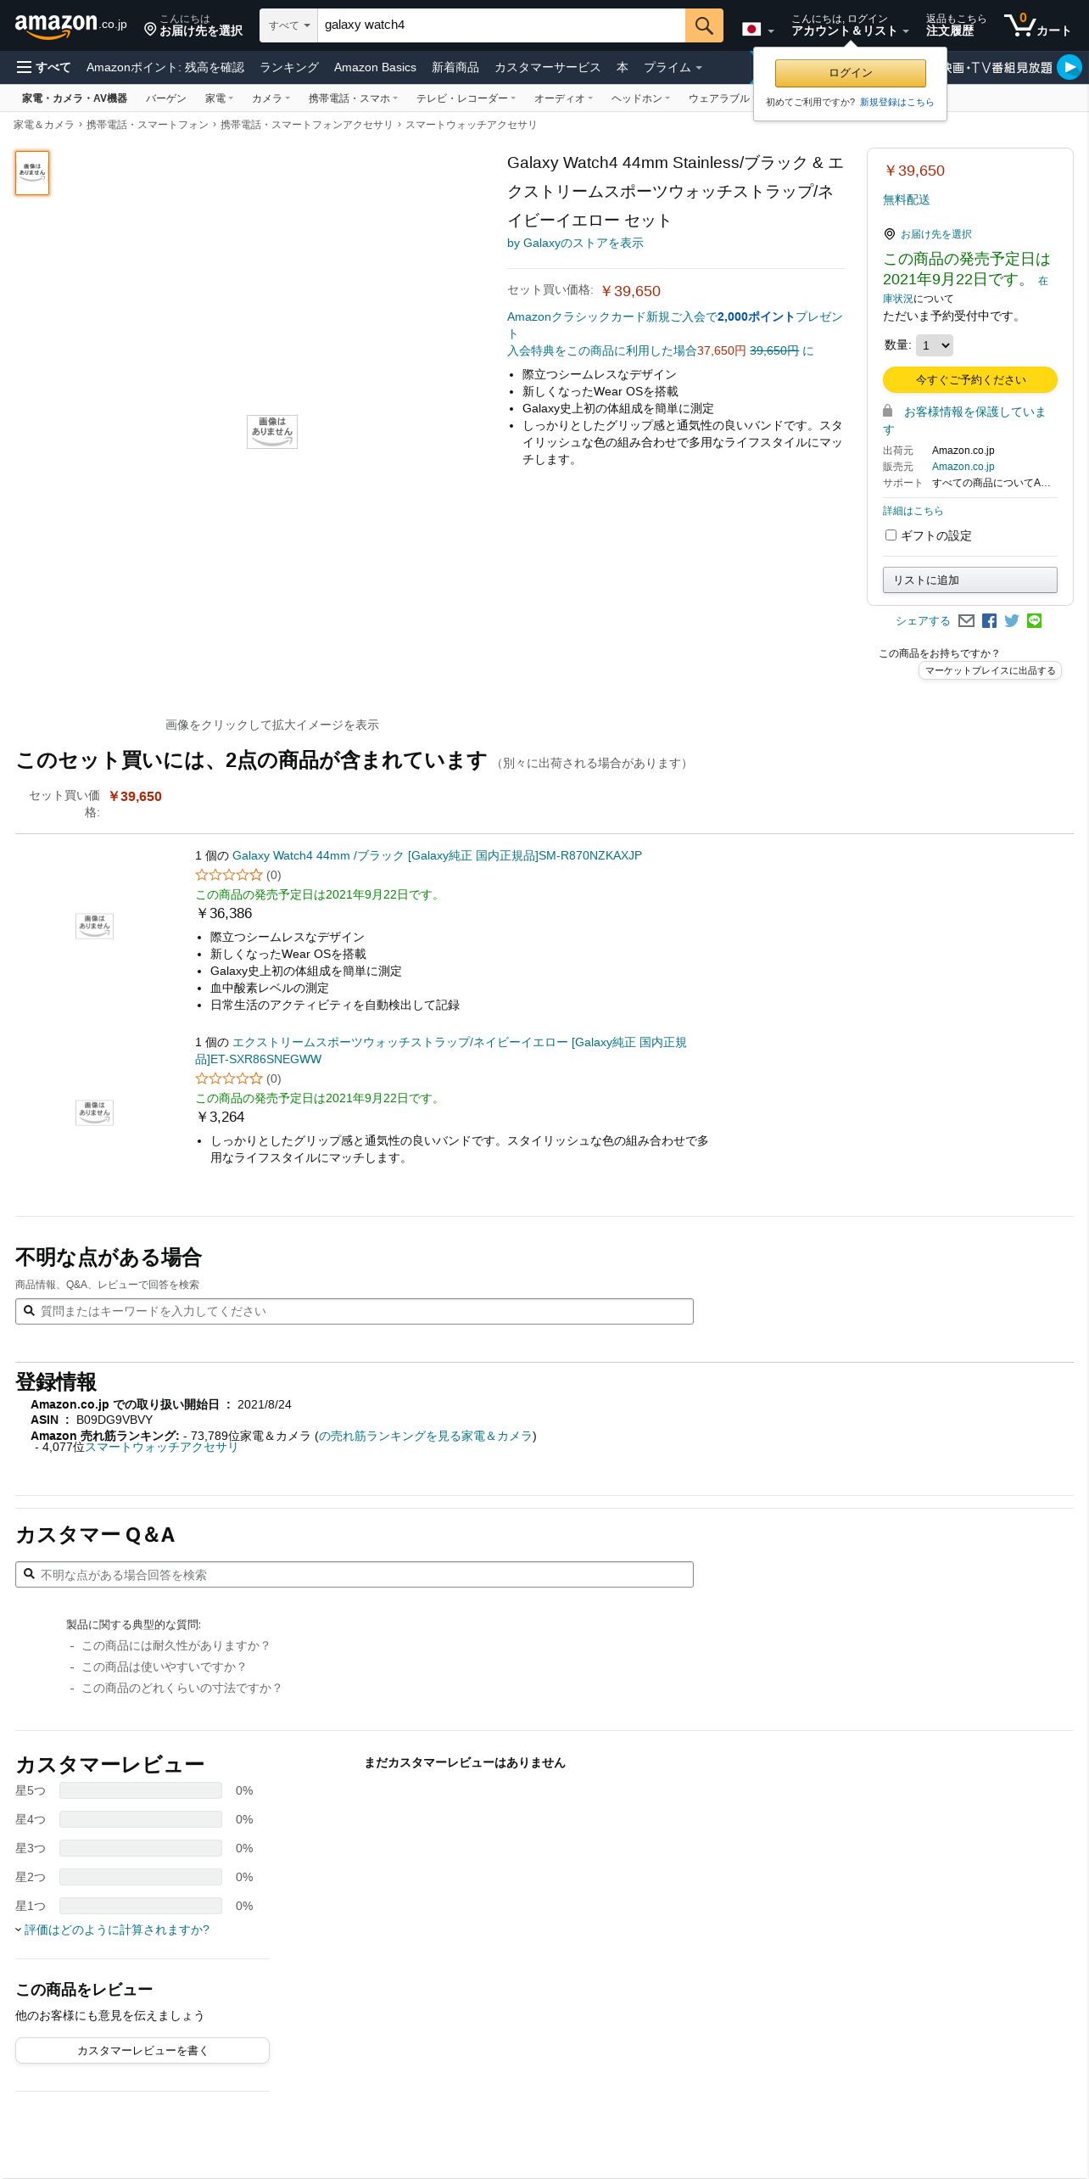This screenshot has height=2179, width=1089.
Task: Open 本 in navigation bar
Action: pos(622,67)
